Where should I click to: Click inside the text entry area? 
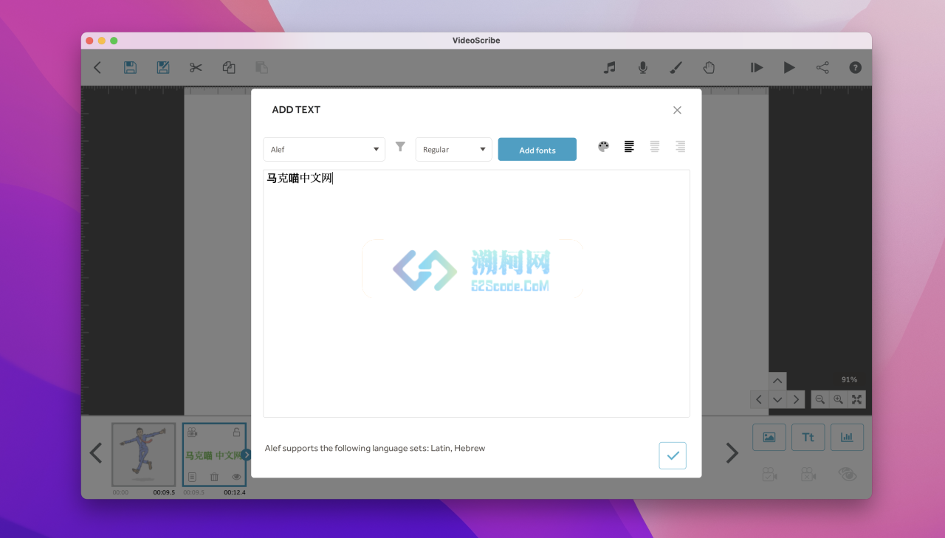(476, 294)
